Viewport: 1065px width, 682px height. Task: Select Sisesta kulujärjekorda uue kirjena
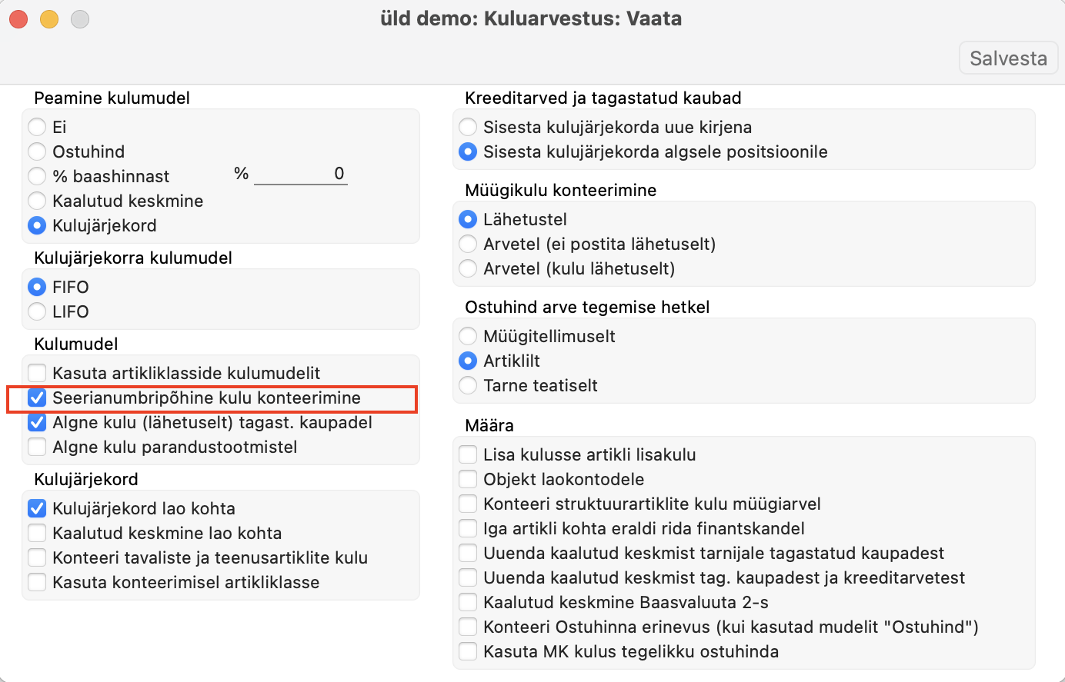click(x=468, y=127)
